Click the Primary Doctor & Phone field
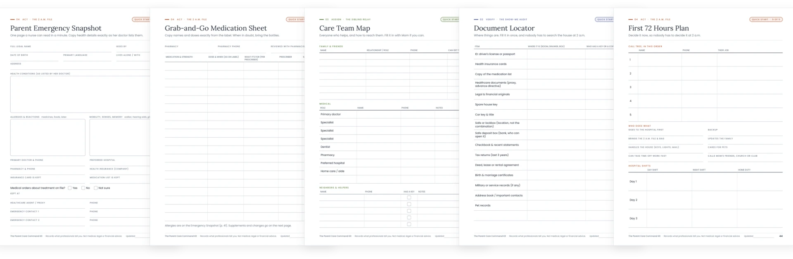The image size is (793, 259). tap(47, 162)
